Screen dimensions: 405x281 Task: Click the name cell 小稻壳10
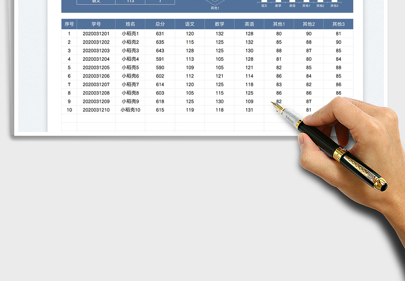pos(130,110)
